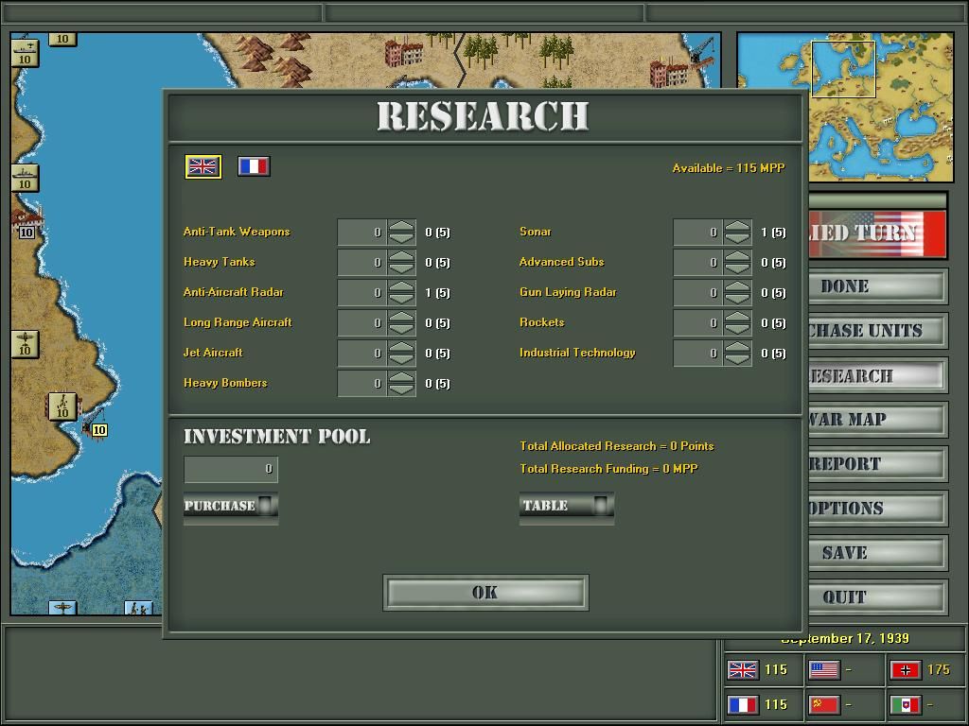Click the Soviet flag in the status bar
The image size is (969, 726).
(822, 704)
